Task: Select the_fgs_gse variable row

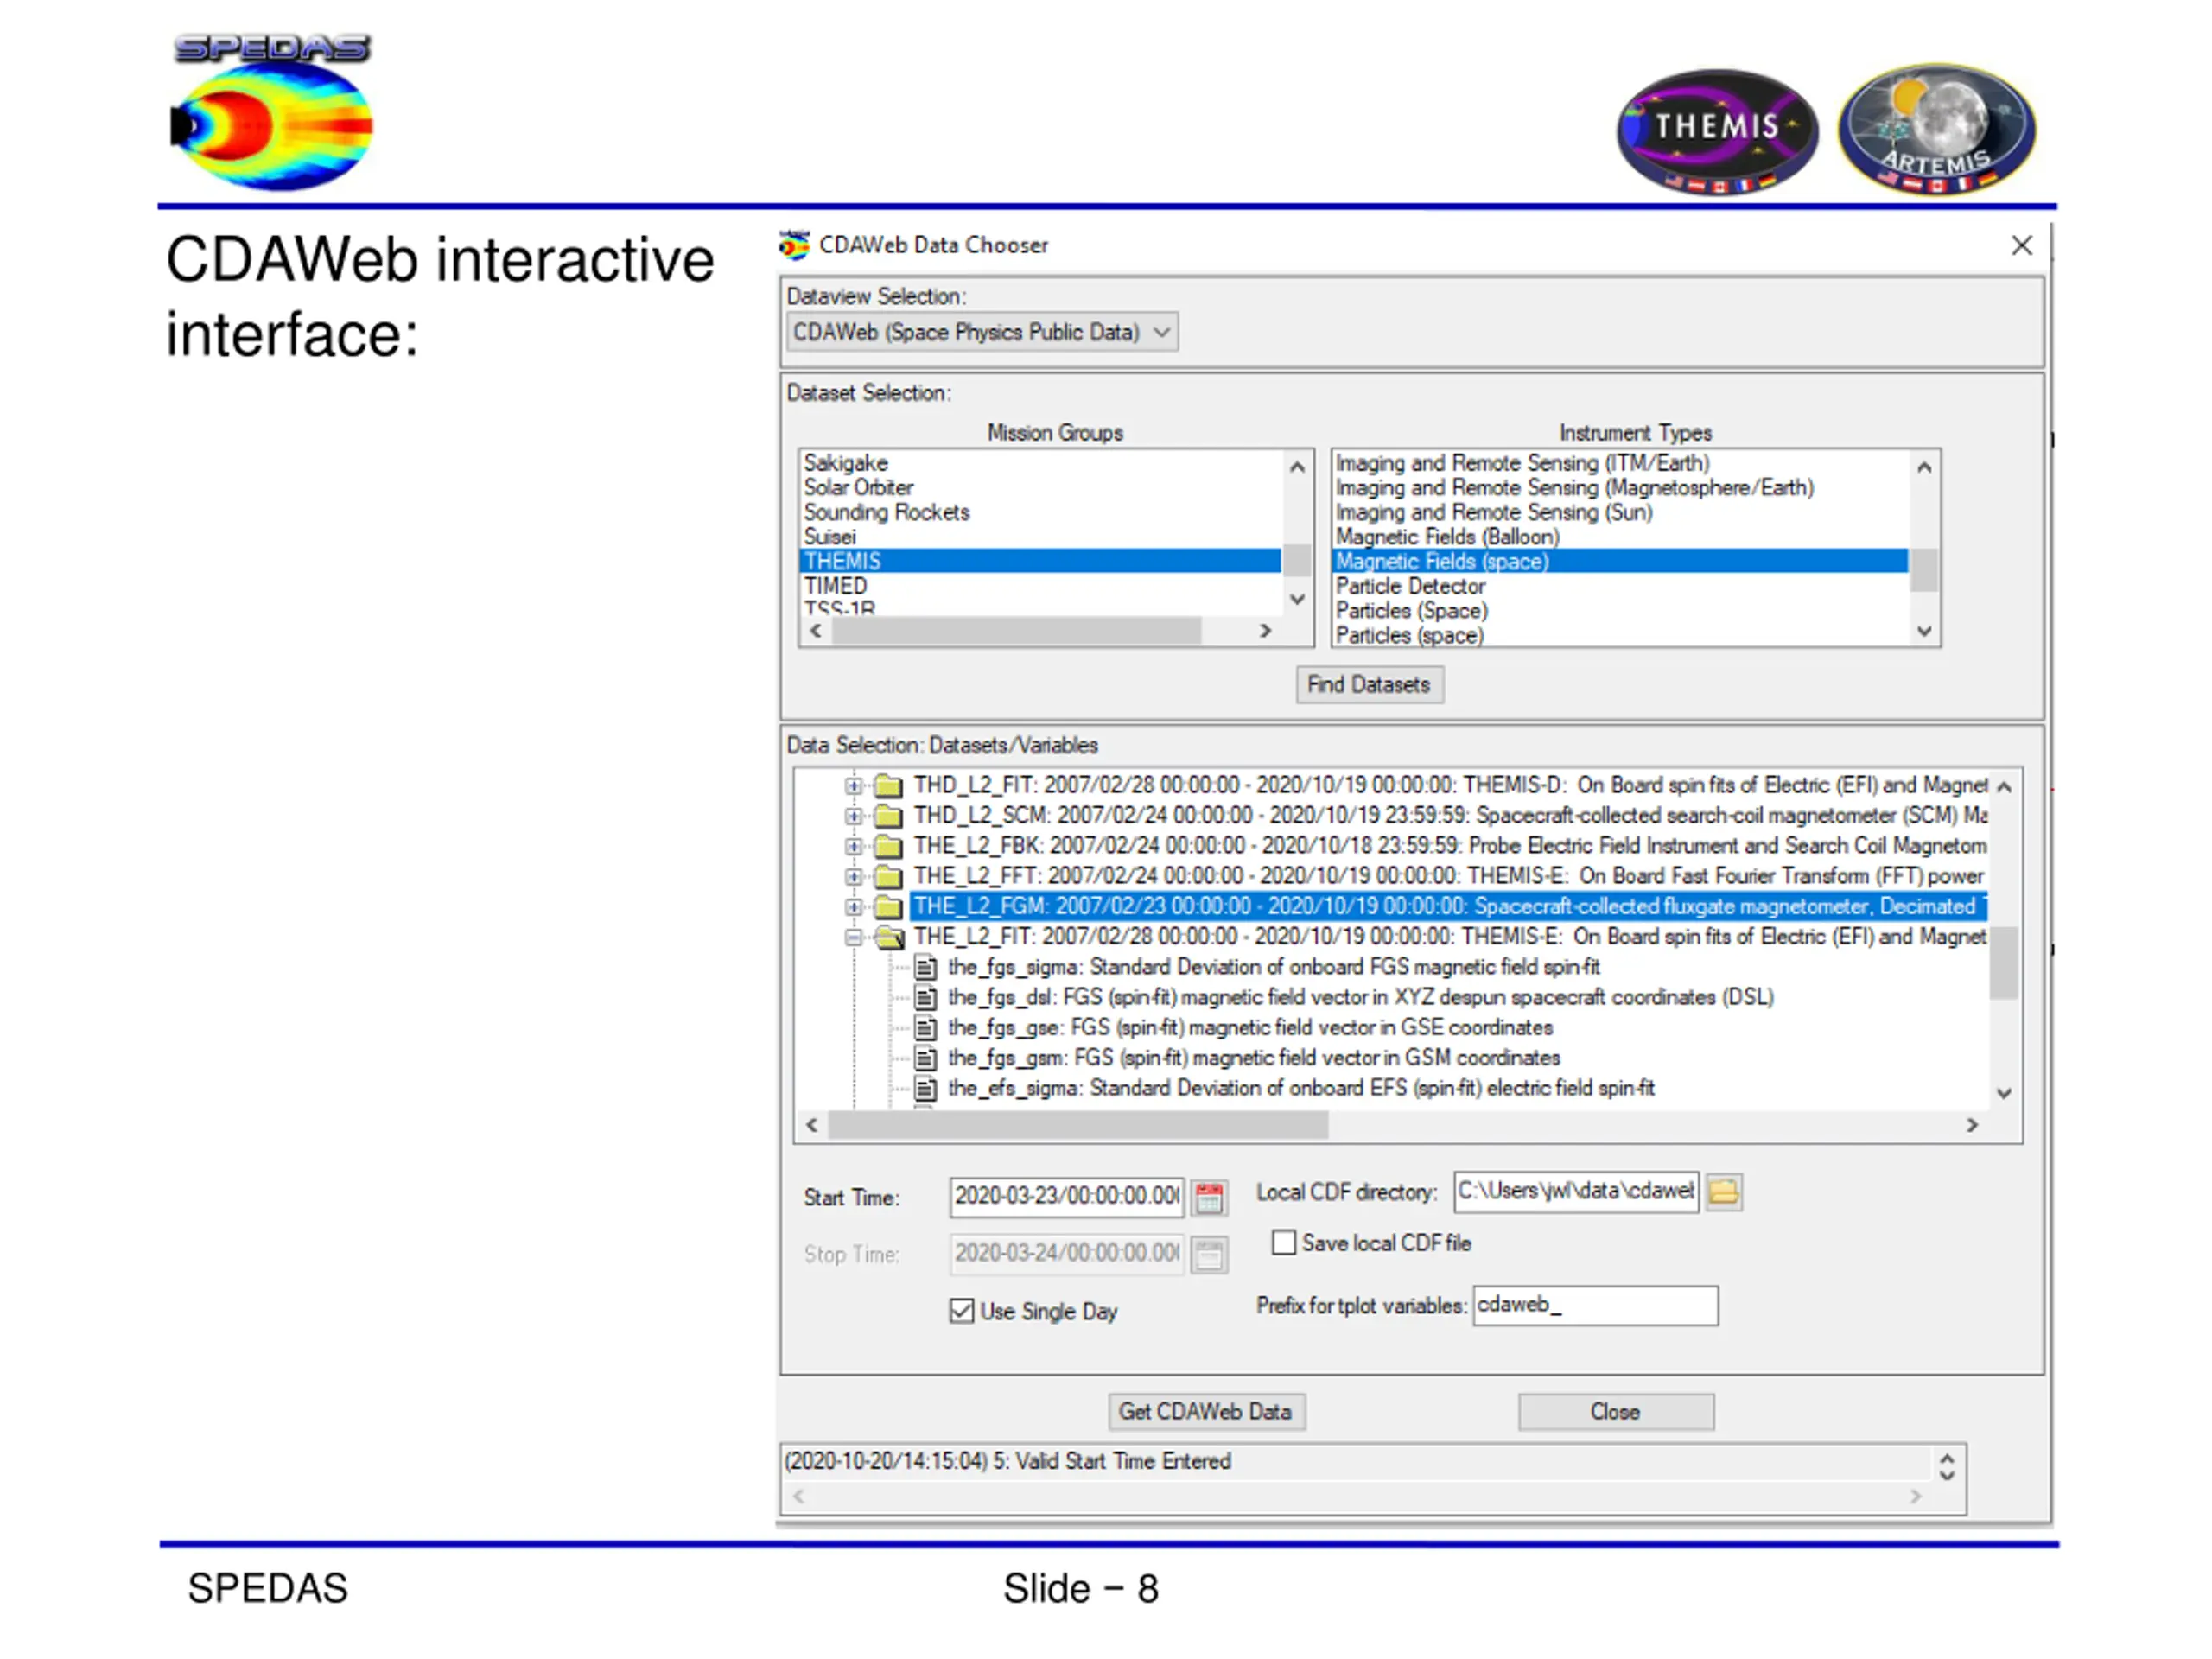Action: click(1251, 1028)
